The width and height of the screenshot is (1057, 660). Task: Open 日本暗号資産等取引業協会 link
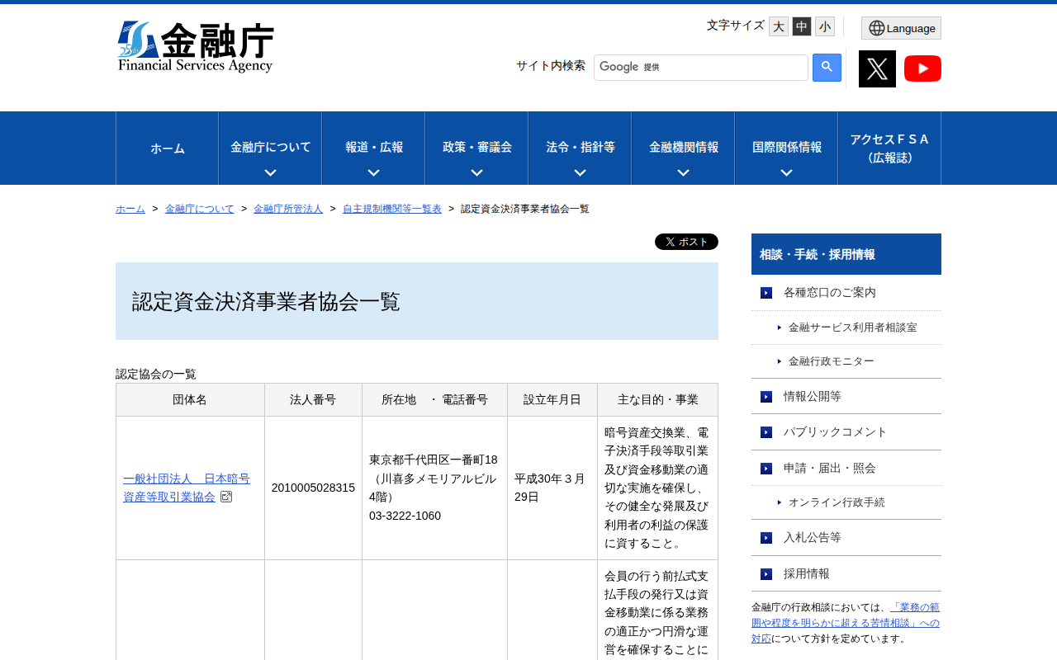[187, 488]
